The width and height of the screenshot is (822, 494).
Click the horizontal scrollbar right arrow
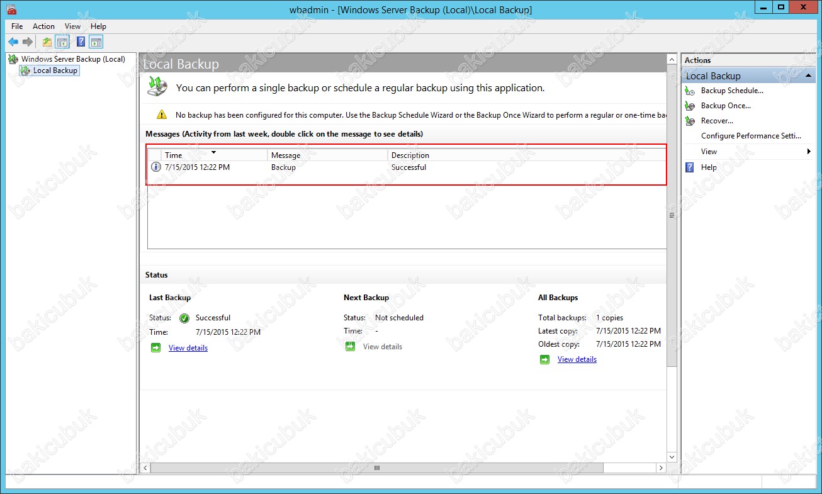point(661,468)
